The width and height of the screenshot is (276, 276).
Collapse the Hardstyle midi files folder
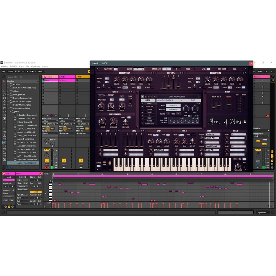tap(8, 108)
